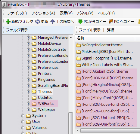The height and width of the screenshot is (134, 140).
Task: Open the パネル(P) menu
Action: tap(85, 13)
